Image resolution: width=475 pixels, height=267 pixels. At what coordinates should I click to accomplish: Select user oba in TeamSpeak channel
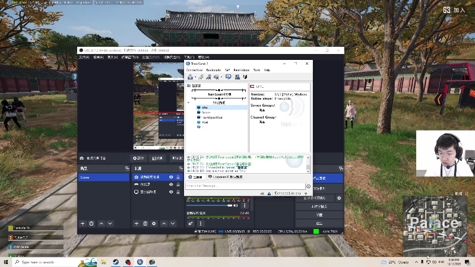click(x=221, y=107)
